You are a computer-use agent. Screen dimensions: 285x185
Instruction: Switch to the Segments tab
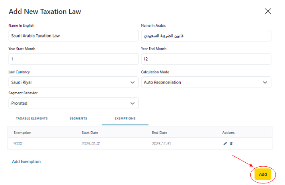[x=78, y=119]
